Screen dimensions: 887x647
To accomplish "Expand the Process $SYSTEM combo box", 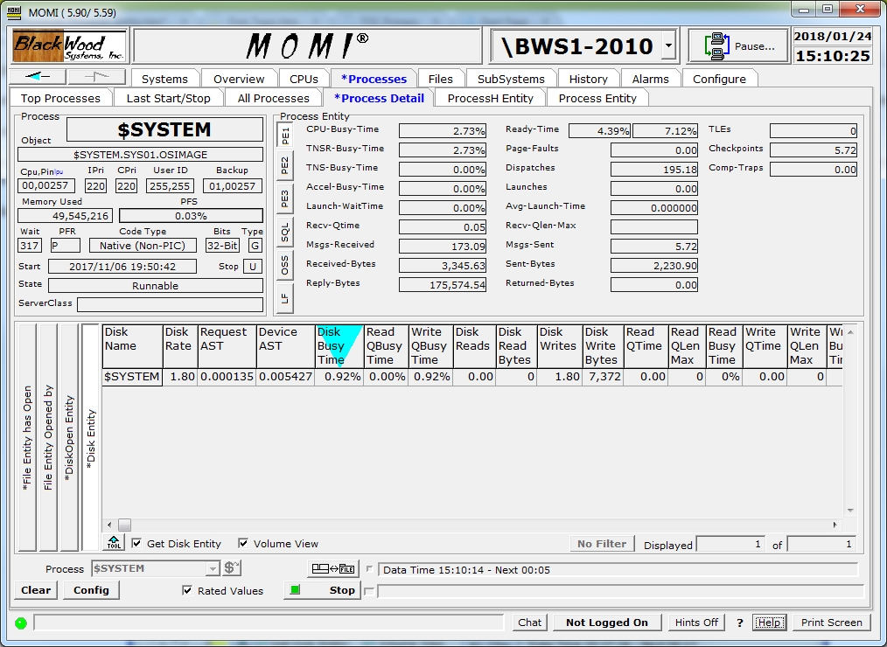I will coord(212,568).
